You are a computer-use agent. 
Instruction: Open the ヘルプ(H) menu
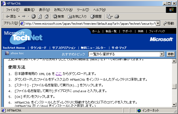coord(100,10)
